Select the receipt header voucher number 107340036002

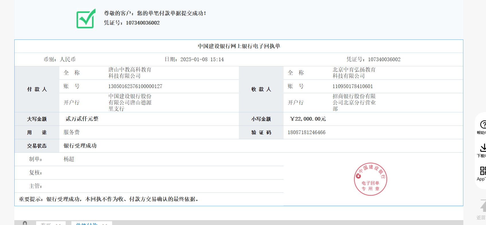point(384,59)
